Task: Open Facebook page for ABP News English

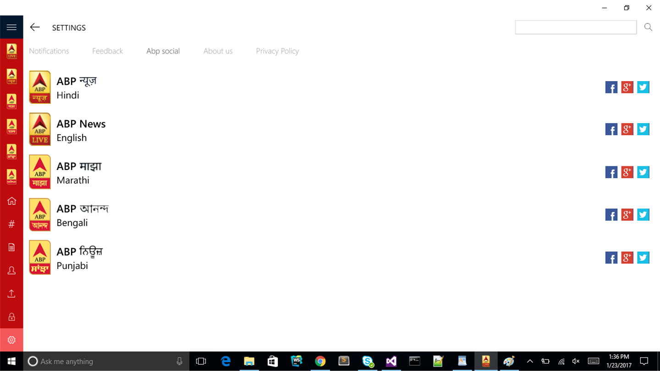Action: pos(611,129)
